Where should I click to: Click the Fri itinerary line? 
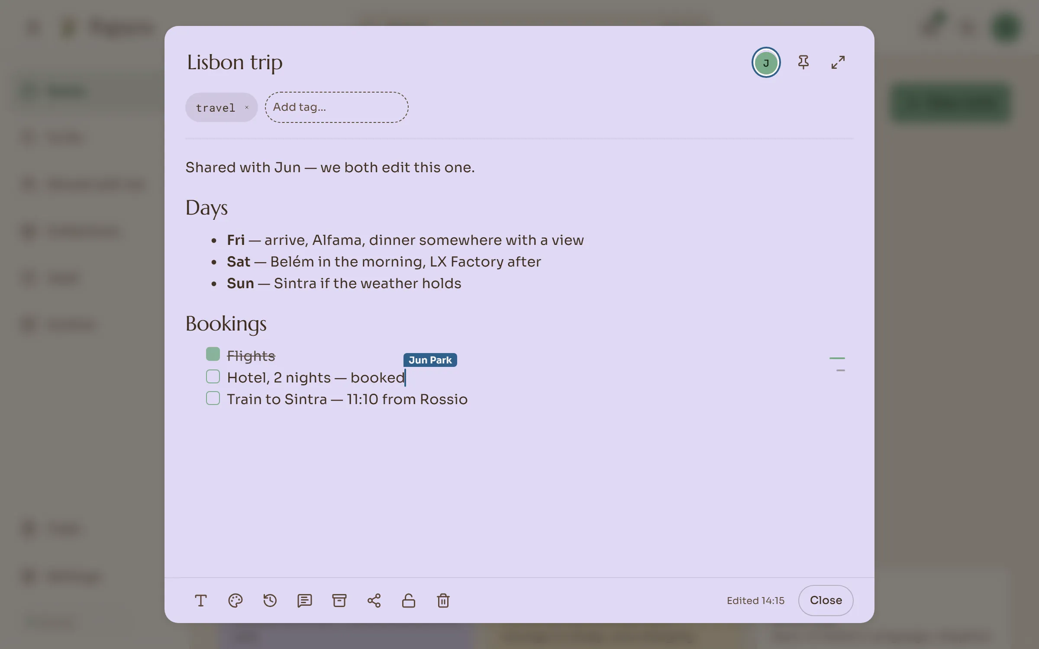pos(405,240)
